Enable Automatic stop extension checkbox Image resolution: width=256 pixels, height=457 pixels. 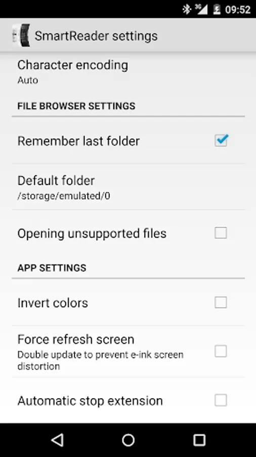(221, 400)
